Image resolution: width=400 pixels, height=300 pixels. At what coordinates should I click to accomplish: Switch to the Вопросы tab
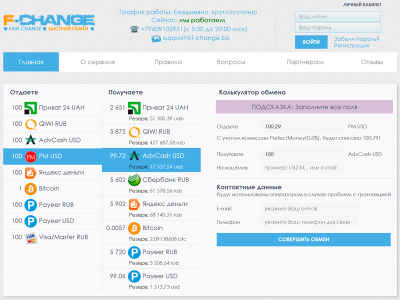click(x=231, y=62)
